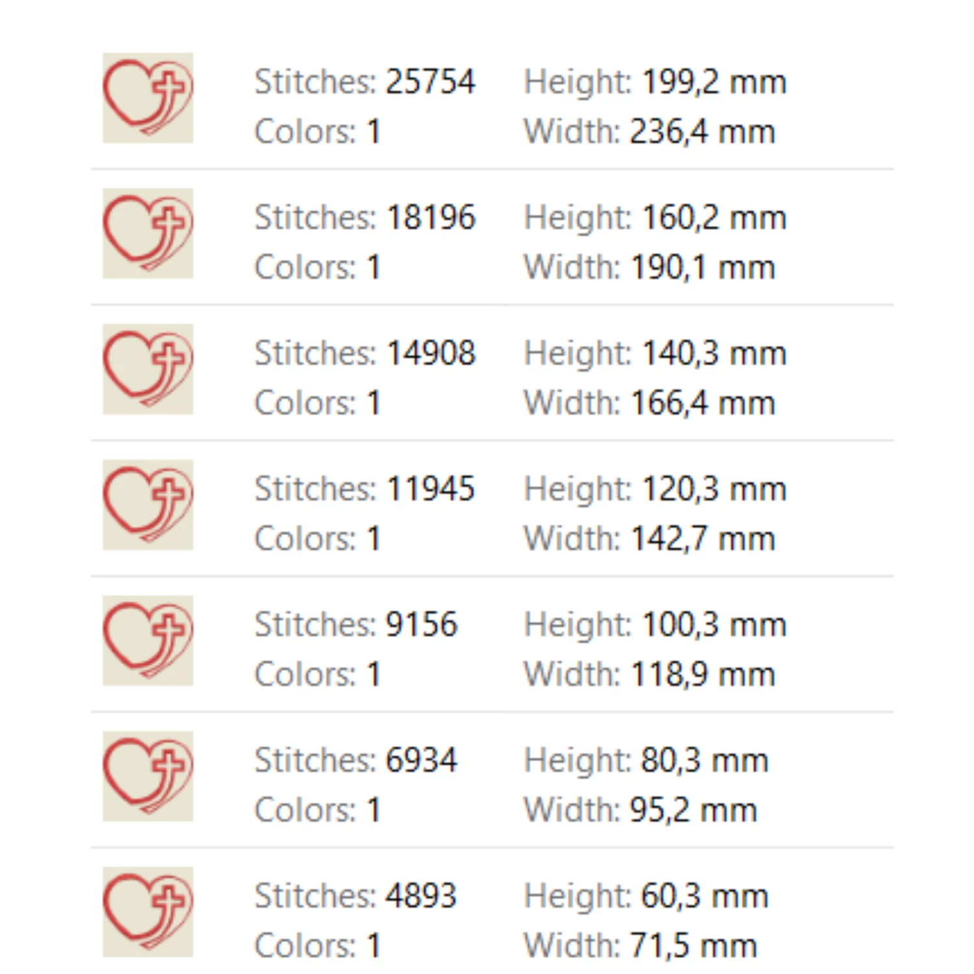974x974 pixels.
Task: Click the Stitches: 18196 text
Action: (x=365, y=218)
